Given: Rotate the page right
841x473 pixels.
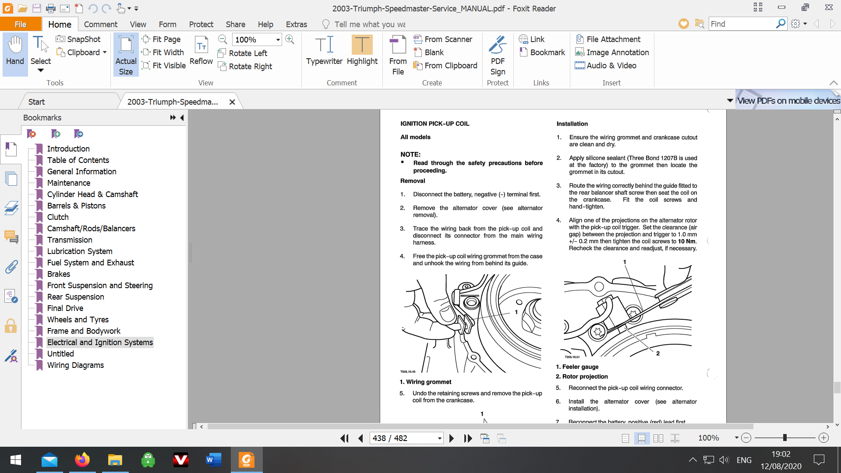Looking at the screenshot, I should pyautogui.click(x=245, y=66).
